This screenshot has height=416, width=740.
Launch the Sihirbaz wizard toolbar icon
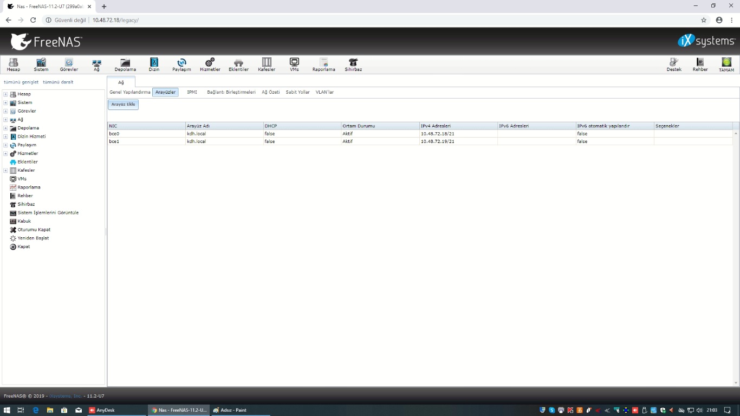point(353,64)
